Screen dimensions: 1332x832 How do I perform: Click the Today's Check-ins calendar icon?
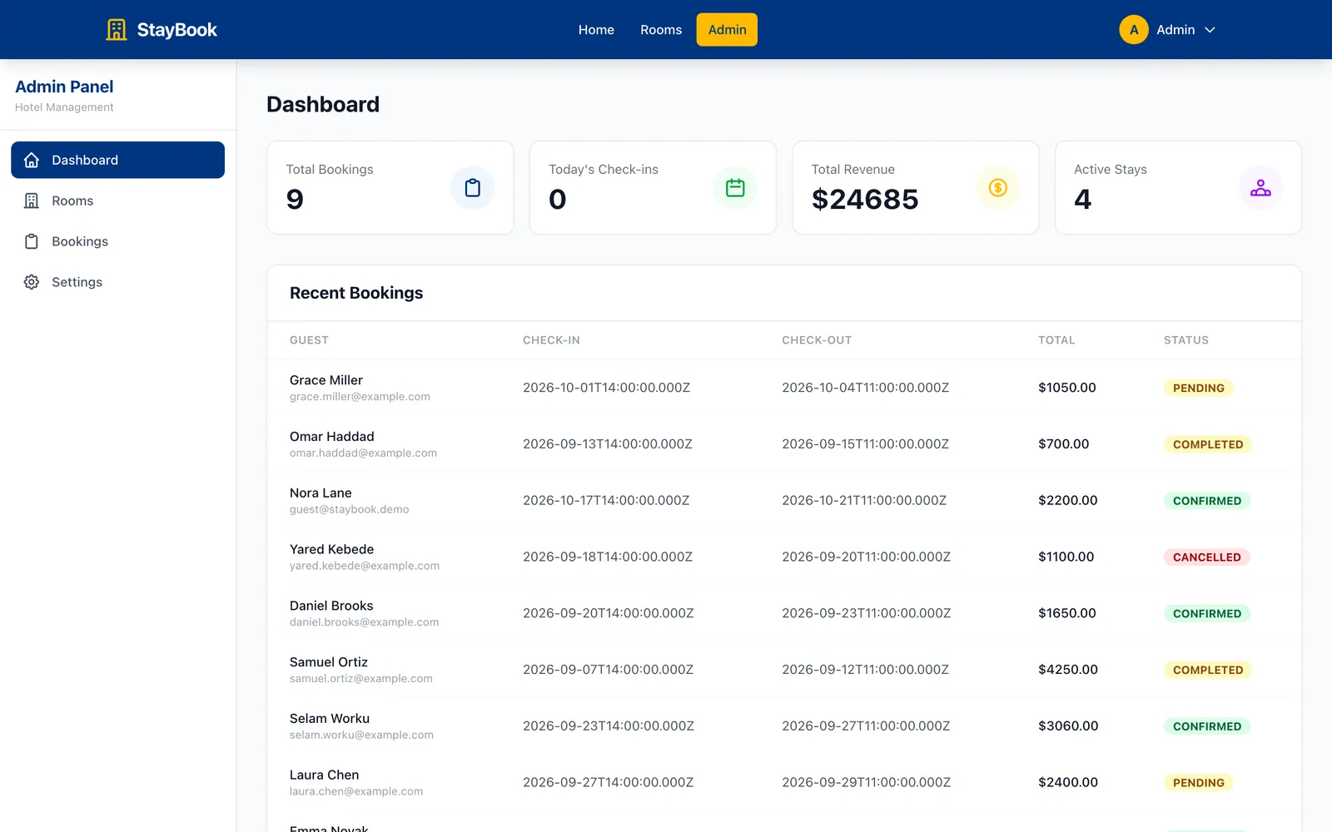(x=735, y=188)
